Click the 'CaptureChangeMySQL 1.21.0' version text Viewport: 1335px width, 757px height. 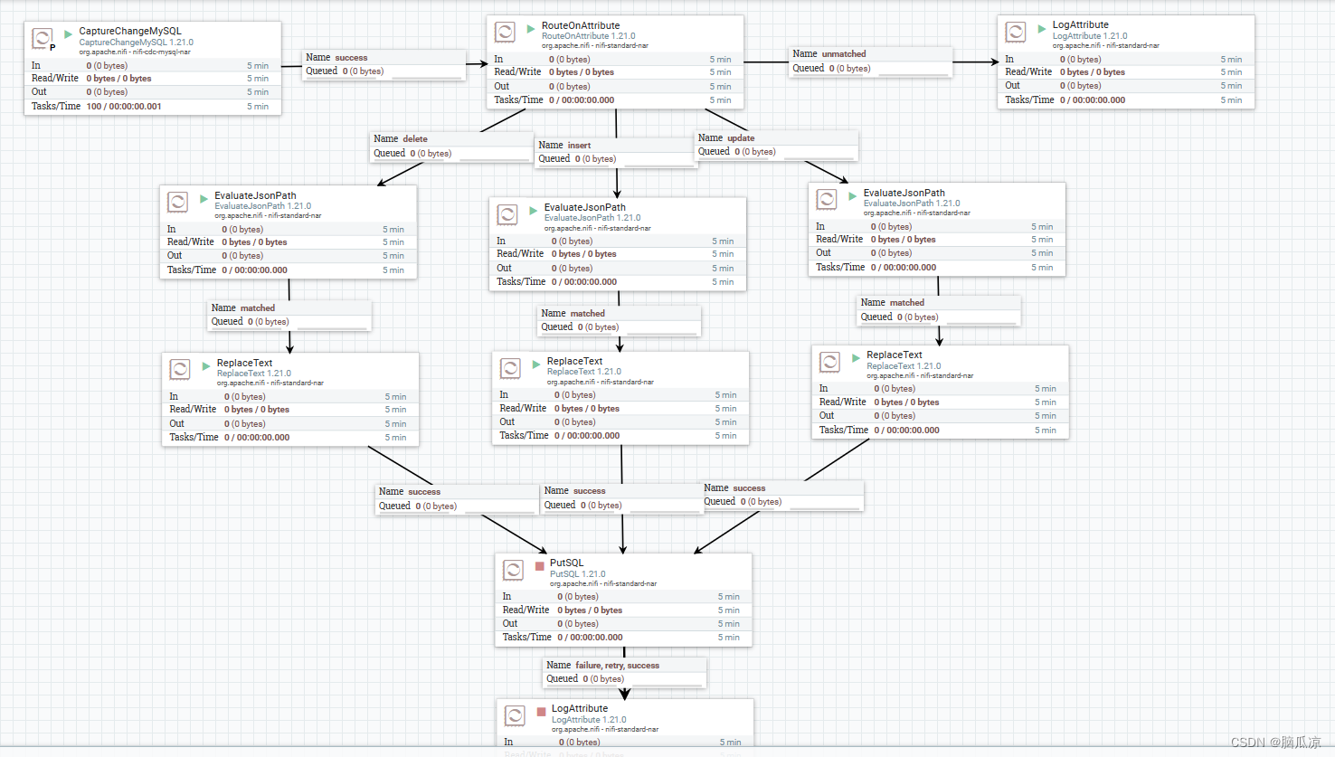click(136, 43)
